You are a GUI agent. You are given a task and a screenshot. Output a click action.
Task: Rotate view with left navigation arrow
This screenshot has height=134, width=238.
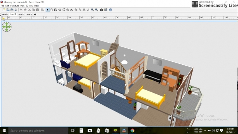(x=4, y=27)
